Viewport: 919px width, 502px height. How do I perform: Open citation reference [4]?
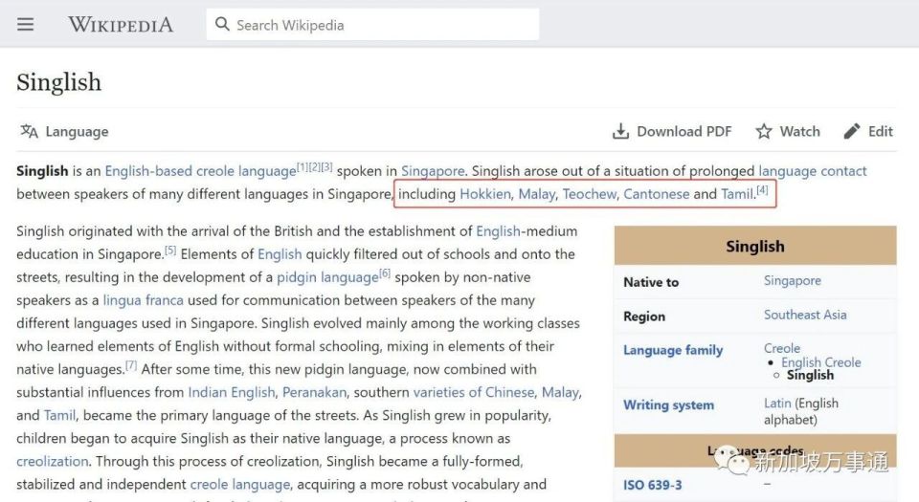(x=762, y=189)
